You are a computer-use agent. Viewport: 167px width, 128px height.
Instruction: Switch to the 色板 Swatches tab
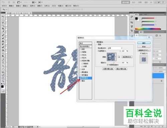pyautogui.click(x=141, y=15)
